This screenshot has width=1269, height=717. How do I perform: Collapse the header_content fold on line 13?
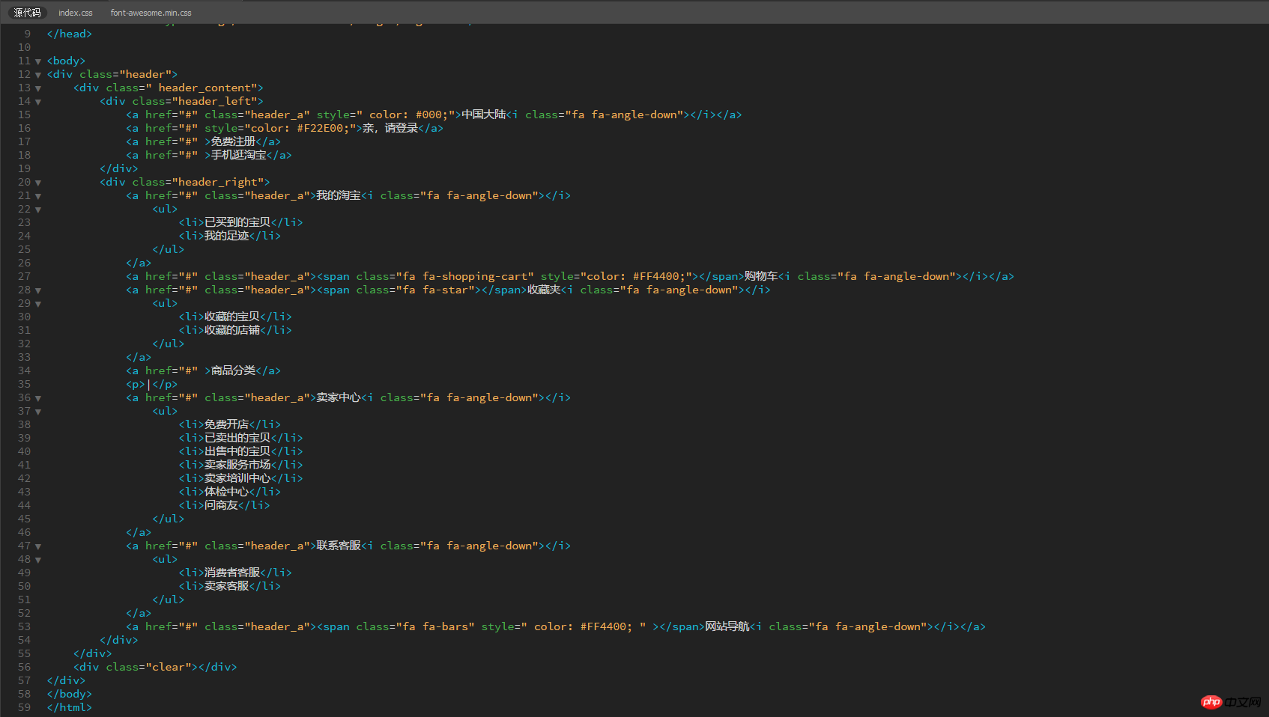(38, 88)
